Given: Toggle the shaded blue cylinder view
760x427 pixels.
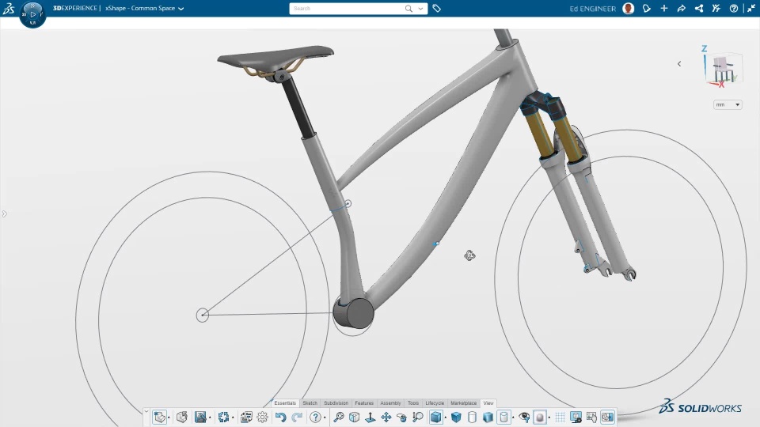Looking at the screenshot, I should point(488,417).
